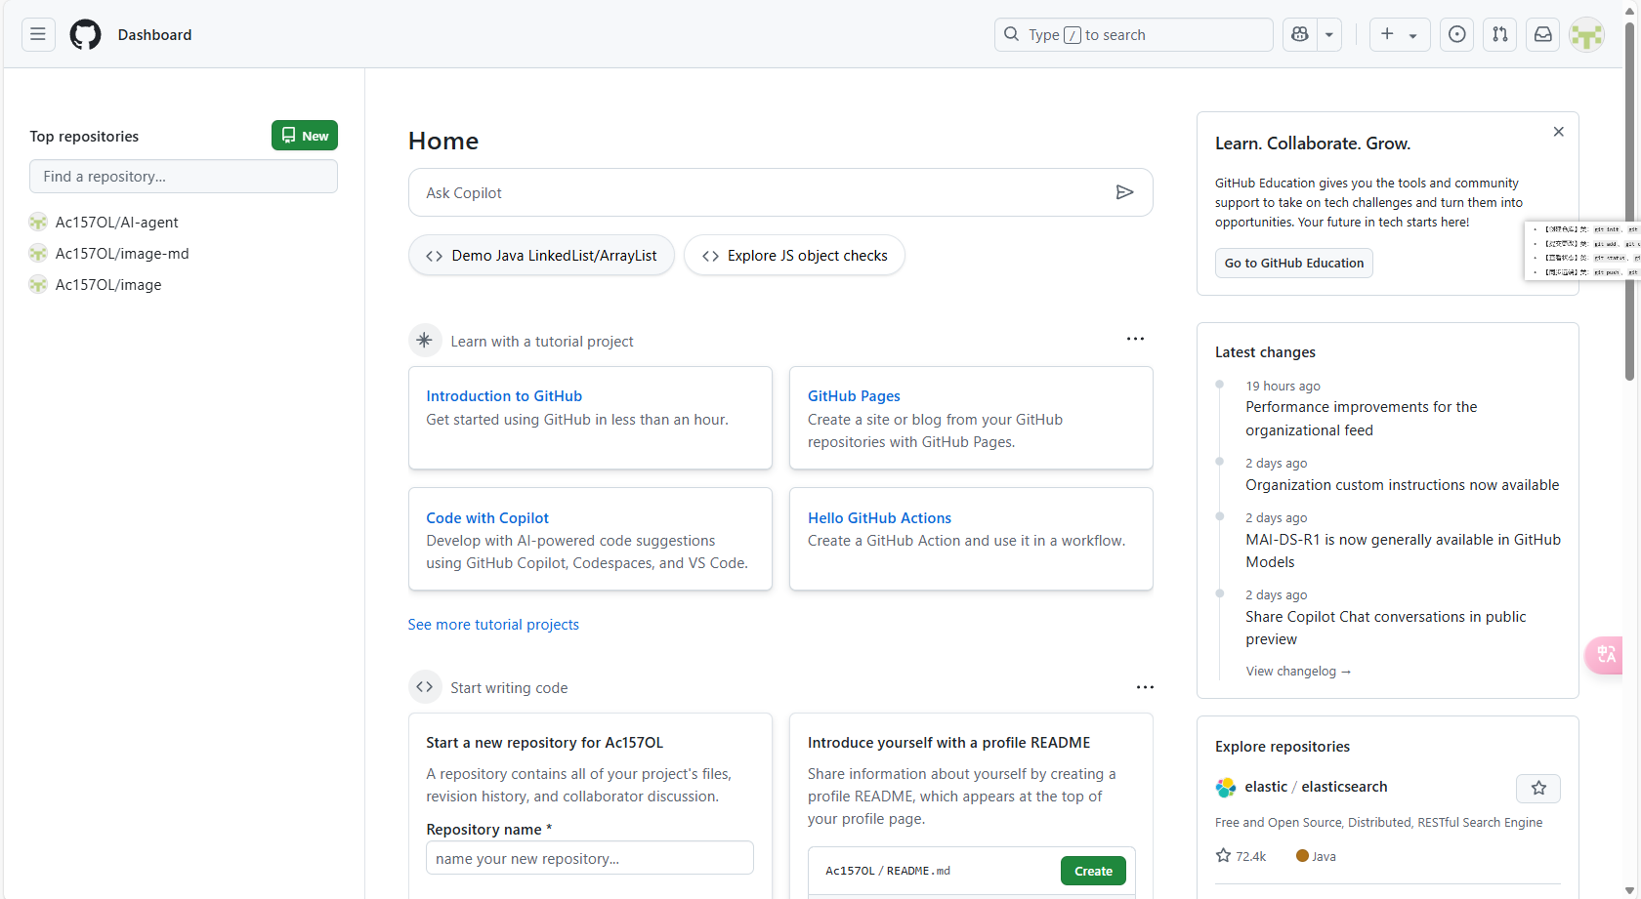The height and width of the screenshot is (899, 1641).
Task: Open the Ac157OL/image repository
Action: 108,285
